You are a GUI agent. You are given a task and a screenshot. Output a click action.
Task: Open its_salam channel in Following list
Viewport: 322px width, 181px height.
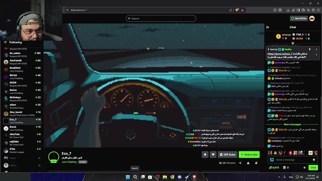tap(22, 55)
